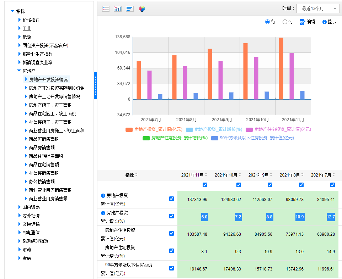This screenshot has width=342, height=279.
Task: Click info icon beside 房地产投资 累计值 row
Action: [103, 195]
